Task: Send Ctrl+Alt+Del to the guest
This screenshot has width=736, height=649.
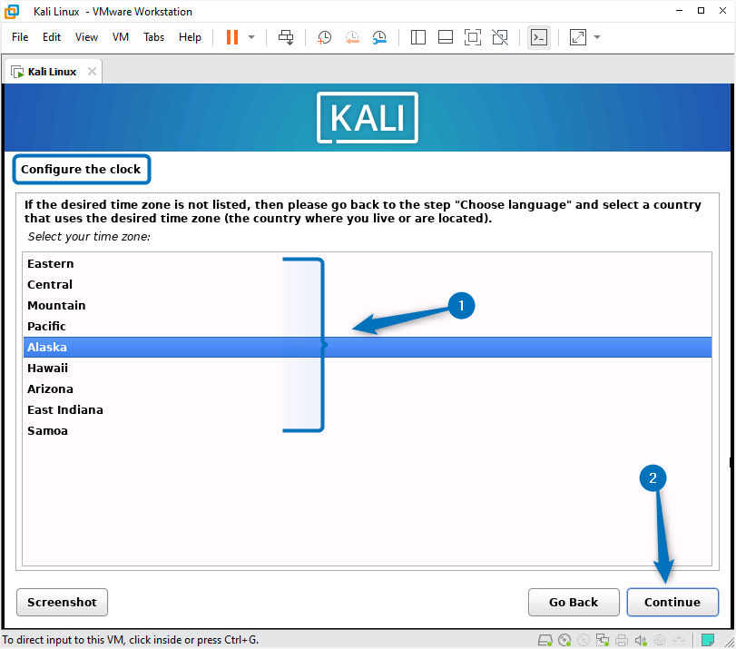Action: coord(285,37)
